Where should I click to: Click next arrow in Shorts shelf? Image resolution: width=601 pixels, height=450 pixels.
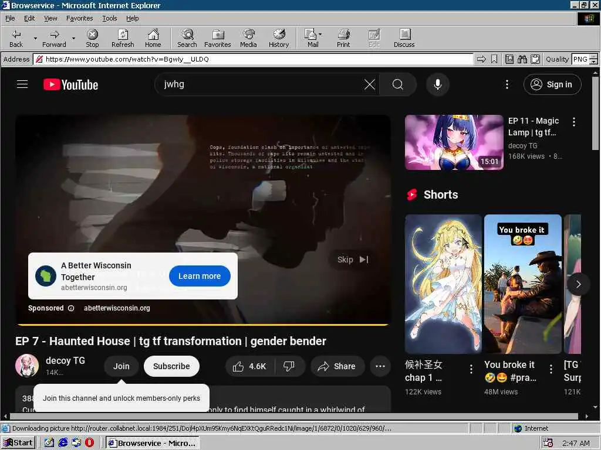pyautogui.click(x=578, y=284)
